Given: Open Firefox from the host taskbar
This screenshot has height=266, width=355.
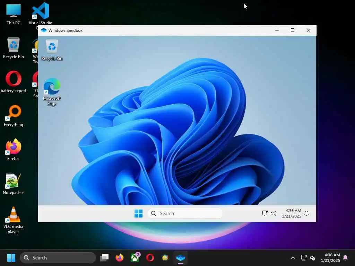Looking at the screenshot, I should point(120,258).
